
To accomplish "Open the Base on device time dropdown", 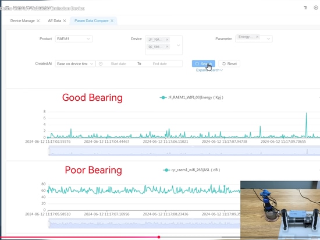I will (x=75, y=63).
